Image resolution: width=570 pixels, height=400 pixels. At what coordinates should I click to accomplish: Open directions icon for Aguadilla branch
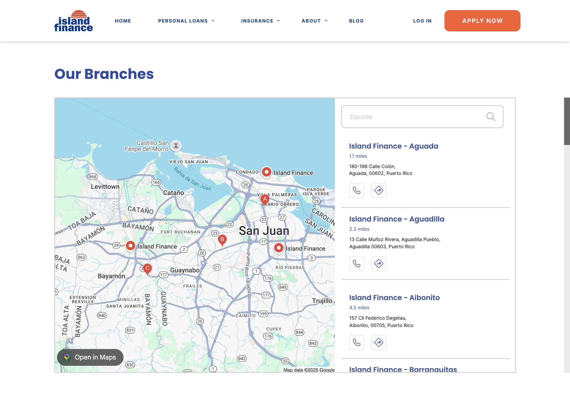click(379, 263)
